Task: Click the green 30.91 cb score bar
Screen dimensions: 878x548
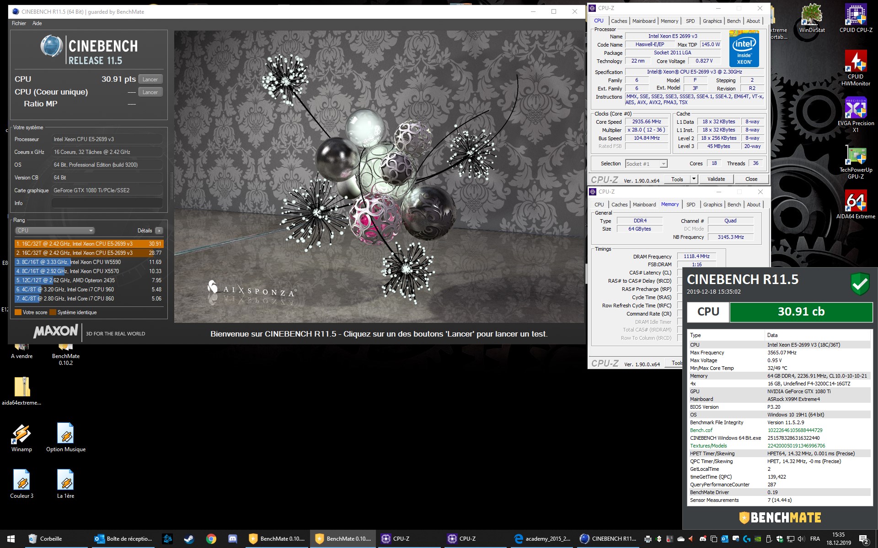Action: pos(801,312)
